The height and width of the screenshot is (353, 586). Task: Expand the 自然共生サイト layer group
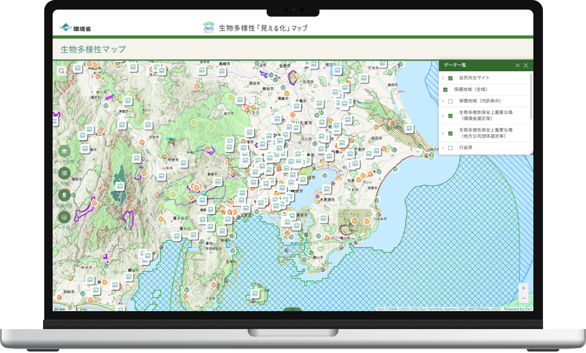pyautogui.click(x=443, y=78)
